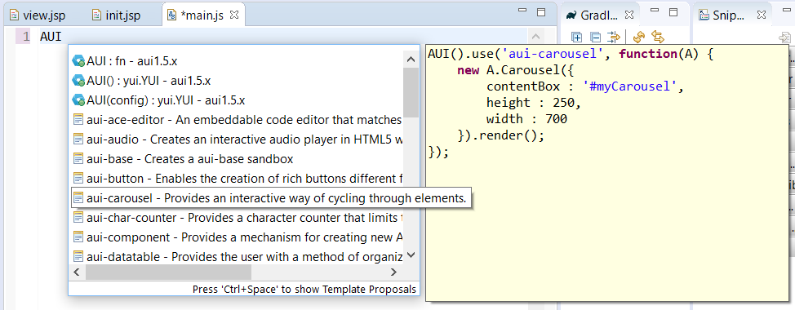This screenshot has height=310, width=795.
Task: Click the proposal list scroll-right arrow
Action: (394, 272)
